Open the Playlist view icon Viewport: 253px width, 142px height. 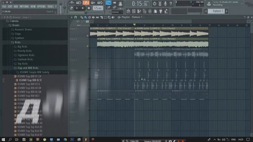(x=128, y=11)
